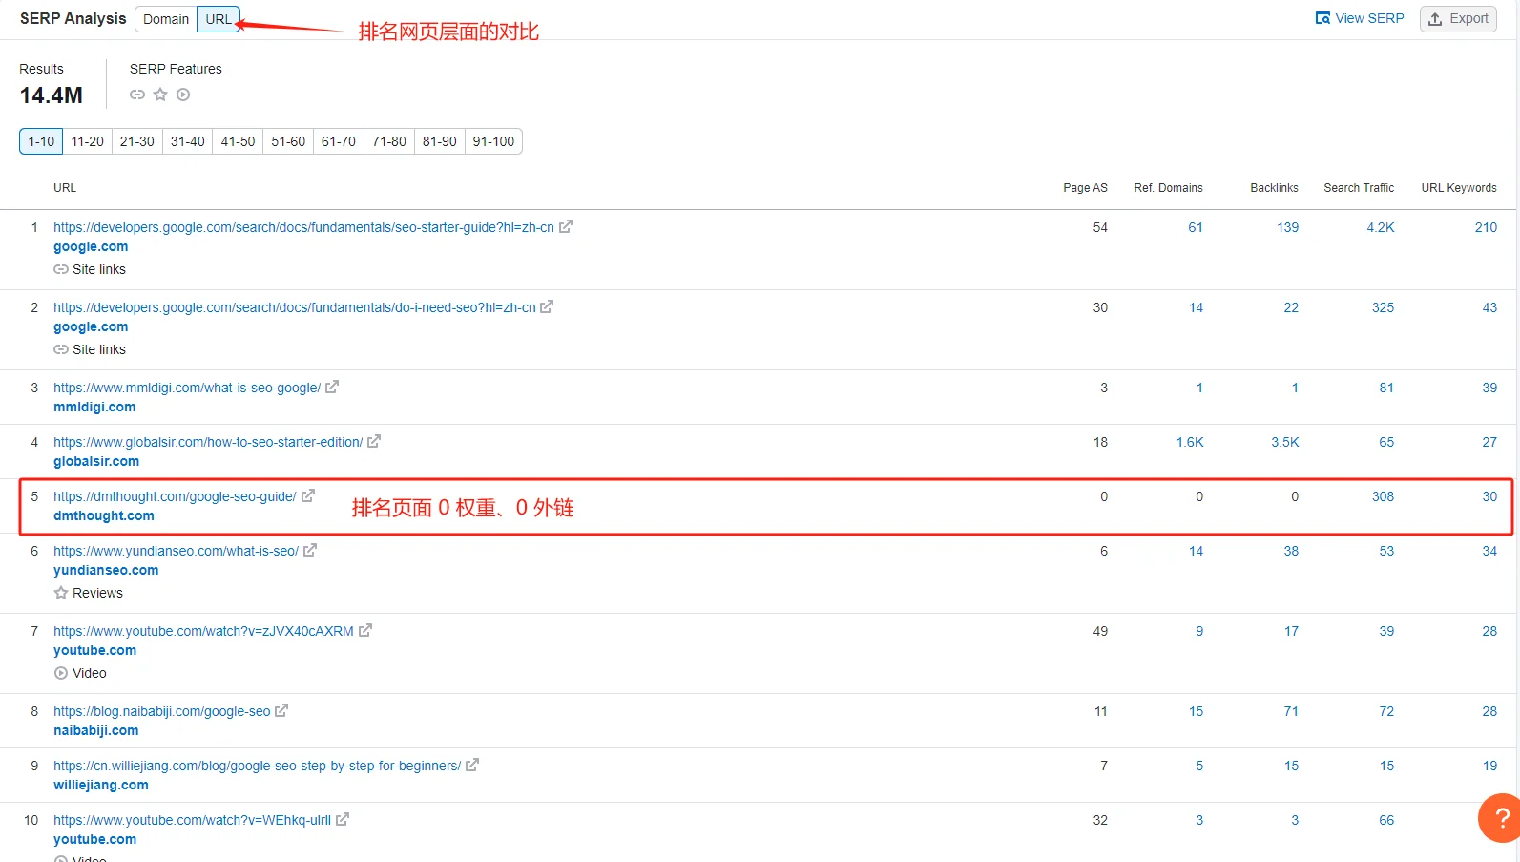Open external link icon for youtube WEhkq-ulrlI
Viewport: 1520px width, 862px height.
[343, 819]
